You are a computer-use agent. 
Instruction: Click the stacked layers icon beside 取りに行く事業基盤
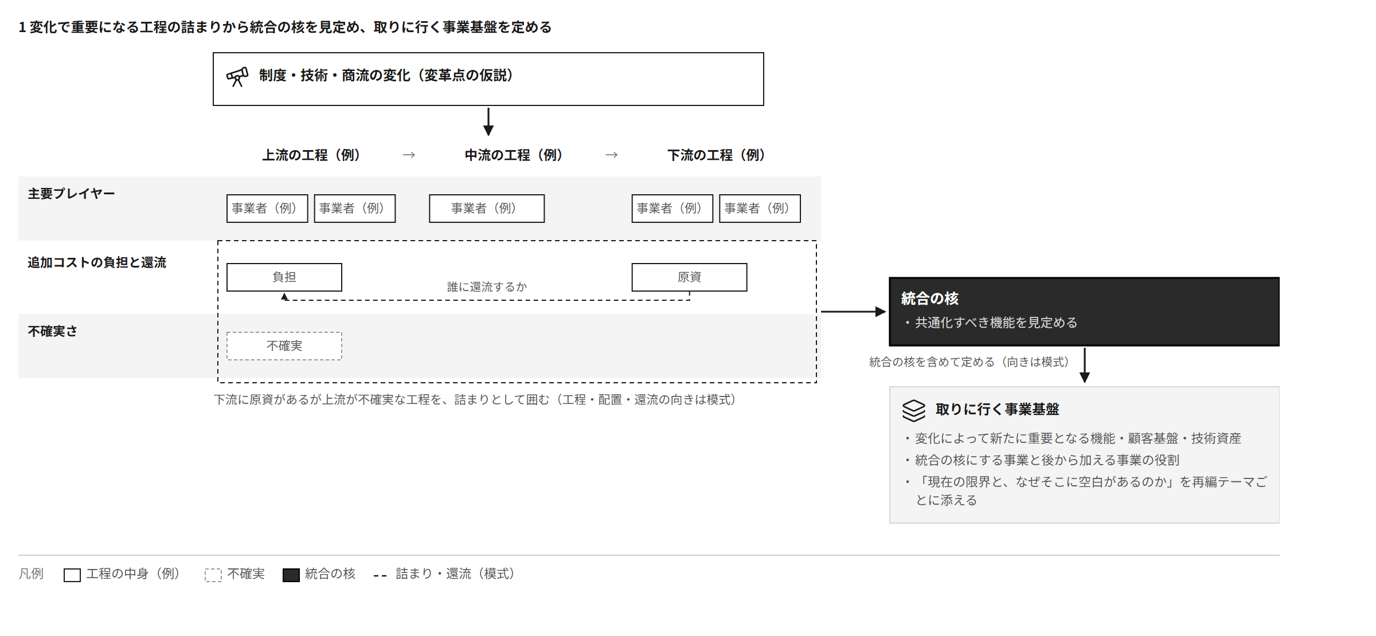tap(914, 410)
